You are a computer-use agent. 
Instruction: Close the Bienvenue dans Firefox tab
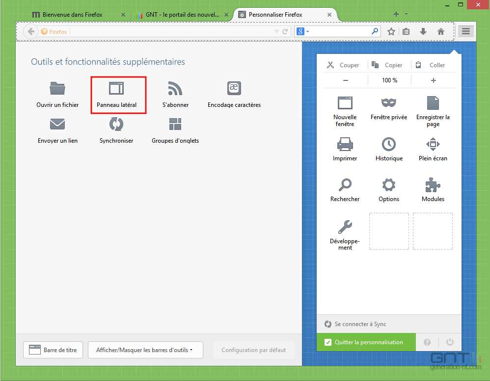point(123,15)
